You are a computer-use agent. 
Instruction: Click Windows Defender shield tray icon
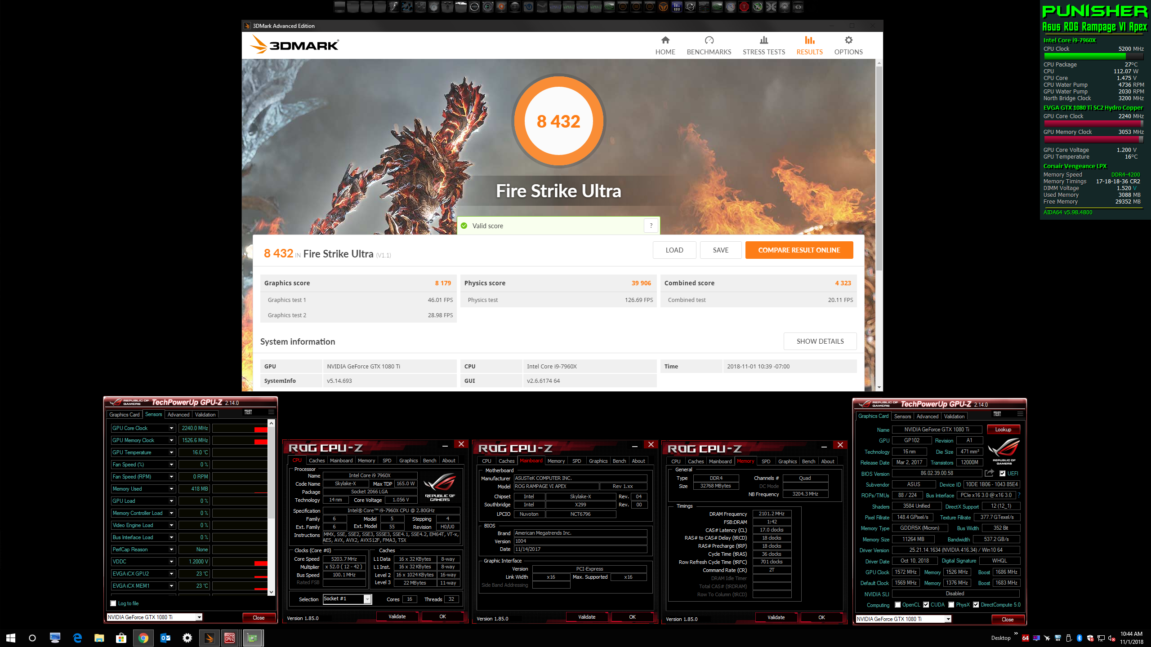coord(1090,638)
